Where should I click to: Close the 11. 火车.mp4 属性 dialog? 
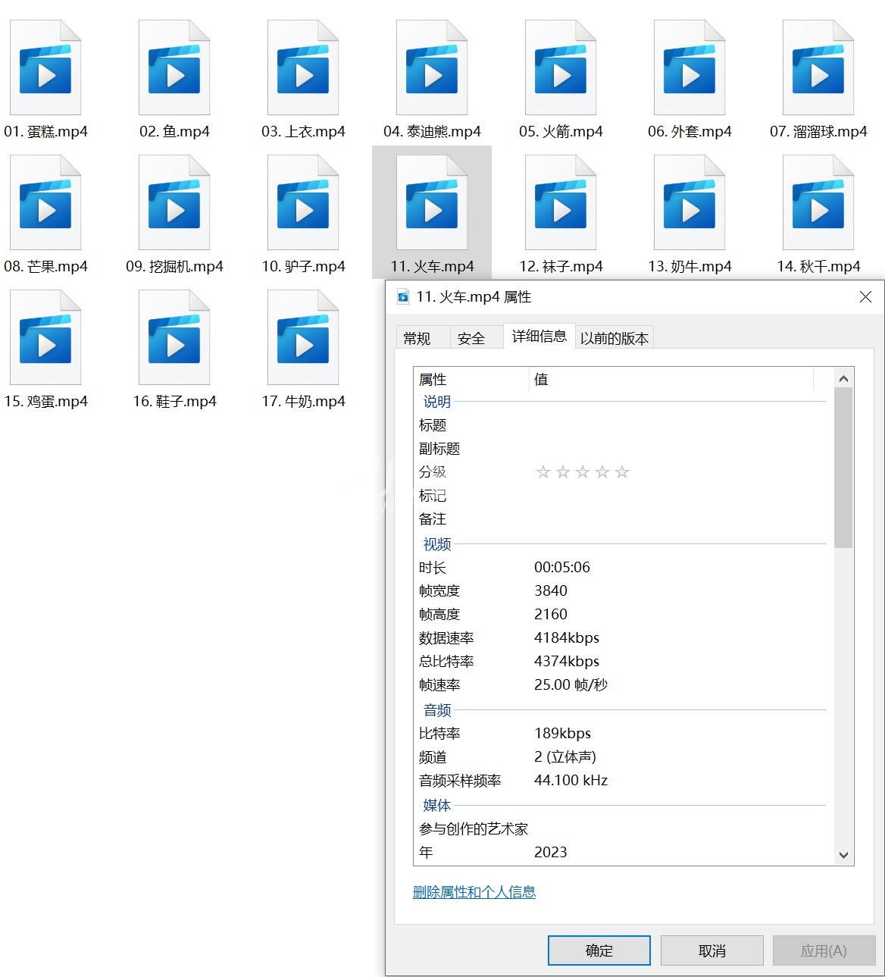[865, 297]
